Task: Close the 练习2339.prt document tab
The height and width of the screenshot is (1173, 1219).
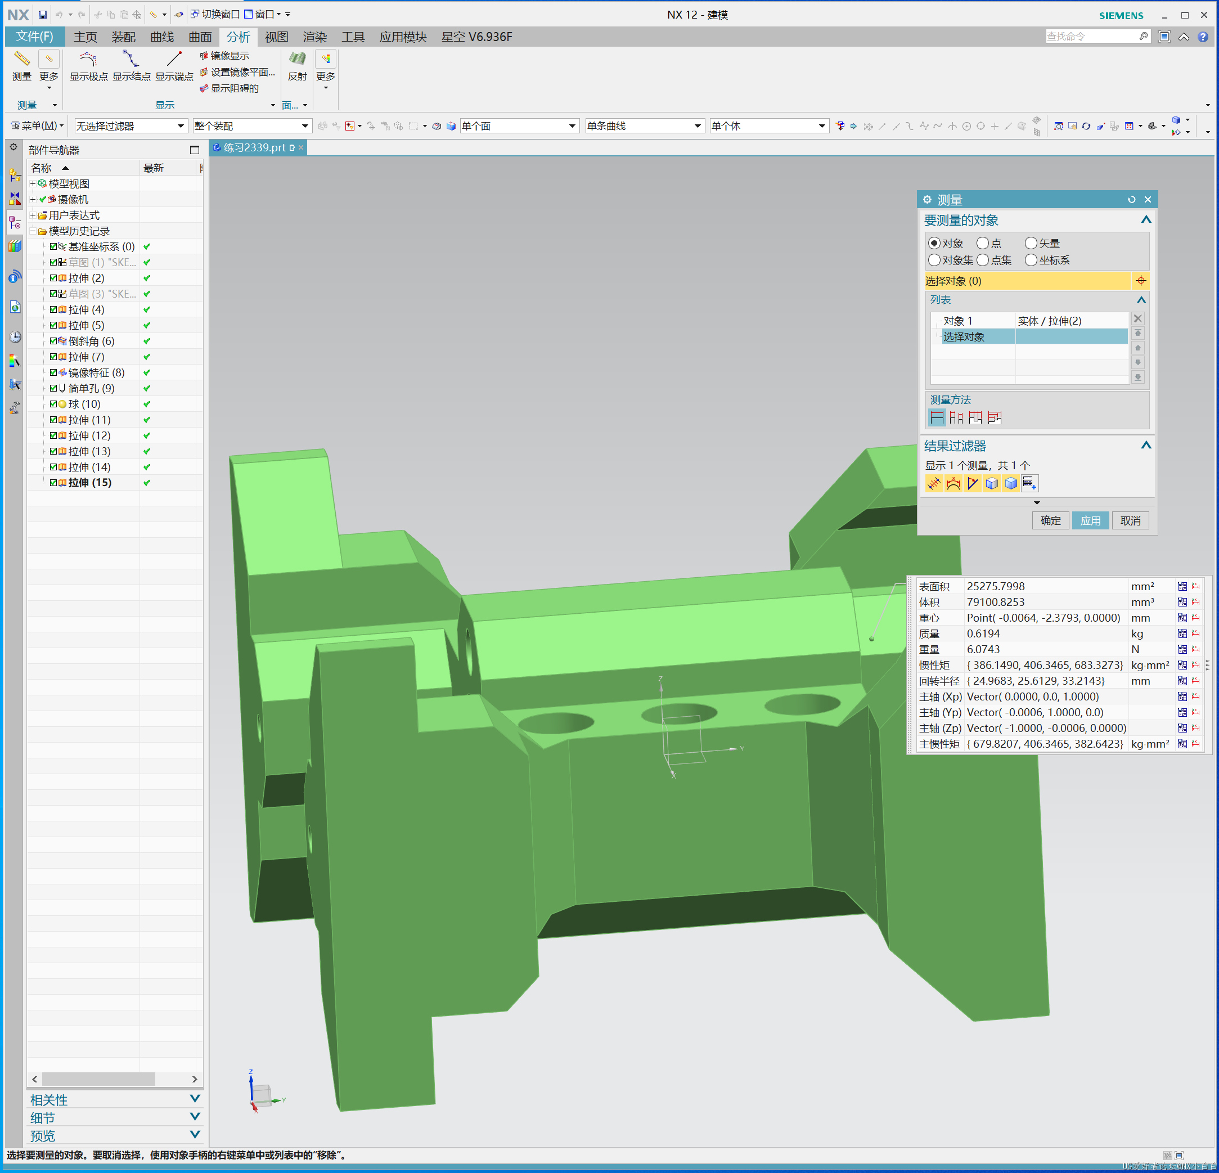Action: tap(301, 147)
